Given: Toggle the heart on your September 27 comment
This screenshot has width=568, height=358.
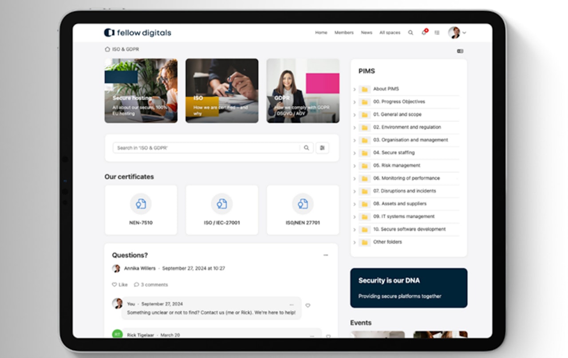Looking at the screenshot, I should pos(308,306).
